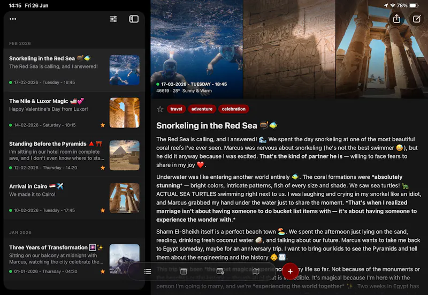Click the date 17-02-2026 - TUESDAY - 18:45
Image resolution: width=428 pixels, height=295 pixels.
pos(194,84)
